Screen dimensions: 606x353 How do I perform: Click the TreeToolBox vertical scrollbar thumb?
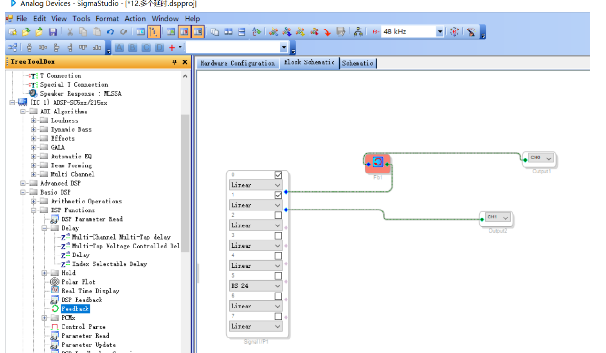tap(185, 183)
